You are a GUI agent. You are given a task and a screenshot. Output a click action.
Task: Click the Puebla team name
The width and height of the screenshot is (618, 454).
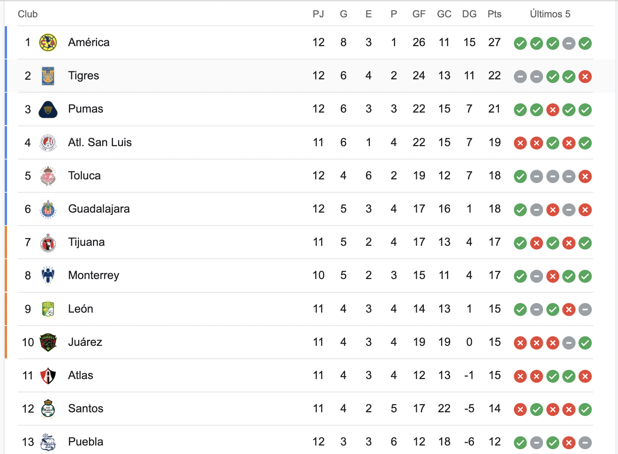(x=86, y=442)
